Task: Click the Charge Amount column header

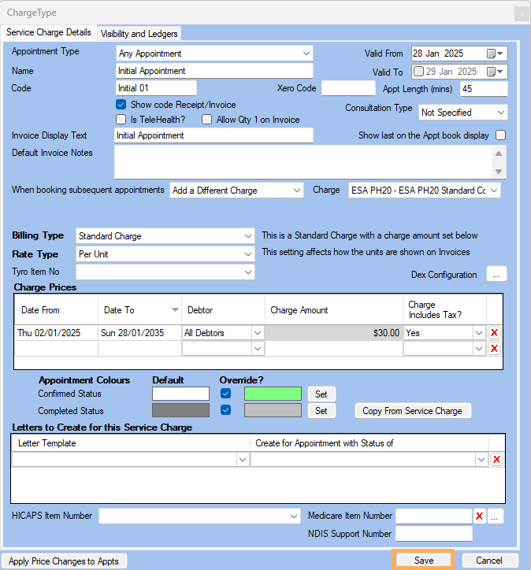Action: [x=334, y=310]
